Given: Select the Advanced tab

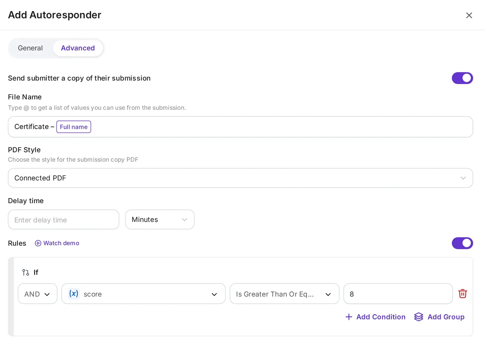Looking at the screenshot, I should 78,48.
